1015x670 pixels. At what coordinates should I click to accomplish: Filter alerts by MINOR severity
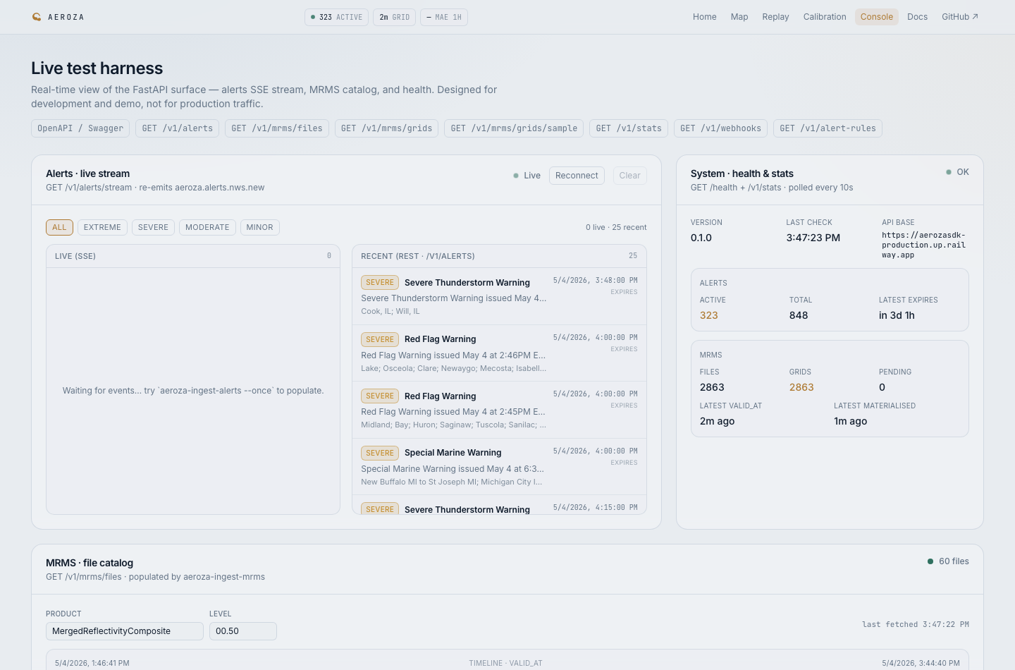click(259, 227)
